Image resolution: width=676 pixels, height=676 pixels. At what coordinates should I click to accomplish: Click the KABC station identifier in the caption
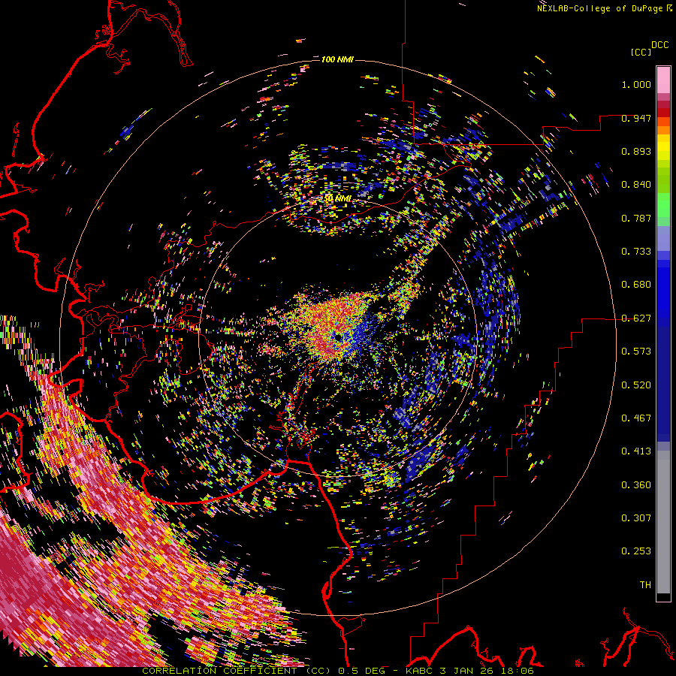[421, 671]
